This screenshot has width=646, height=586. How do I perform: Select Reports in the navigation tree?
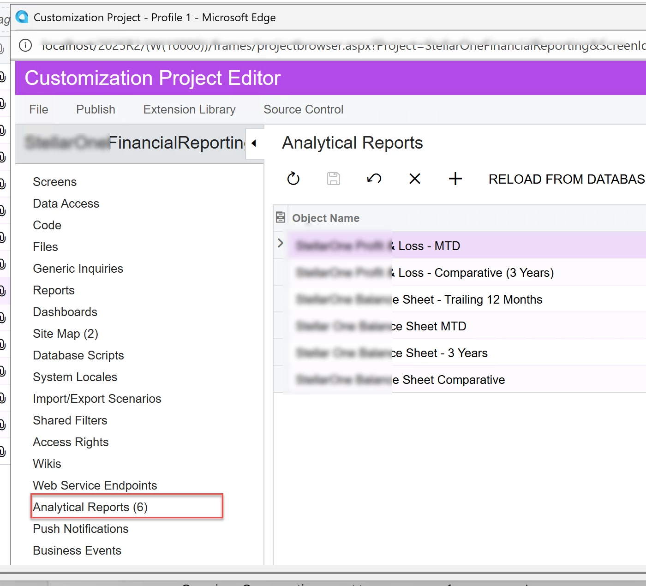tap(54, 290)
